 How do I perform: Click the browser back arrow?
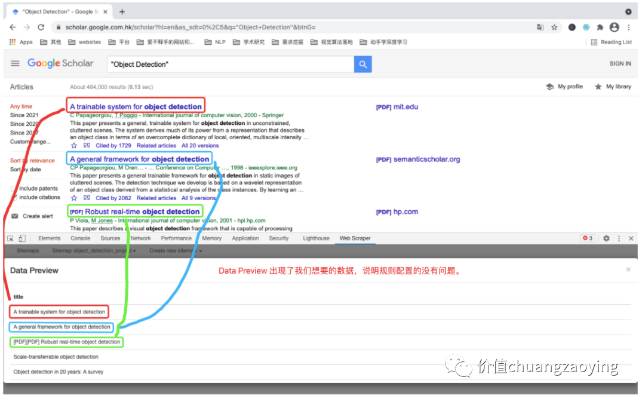tap(13, 27)
